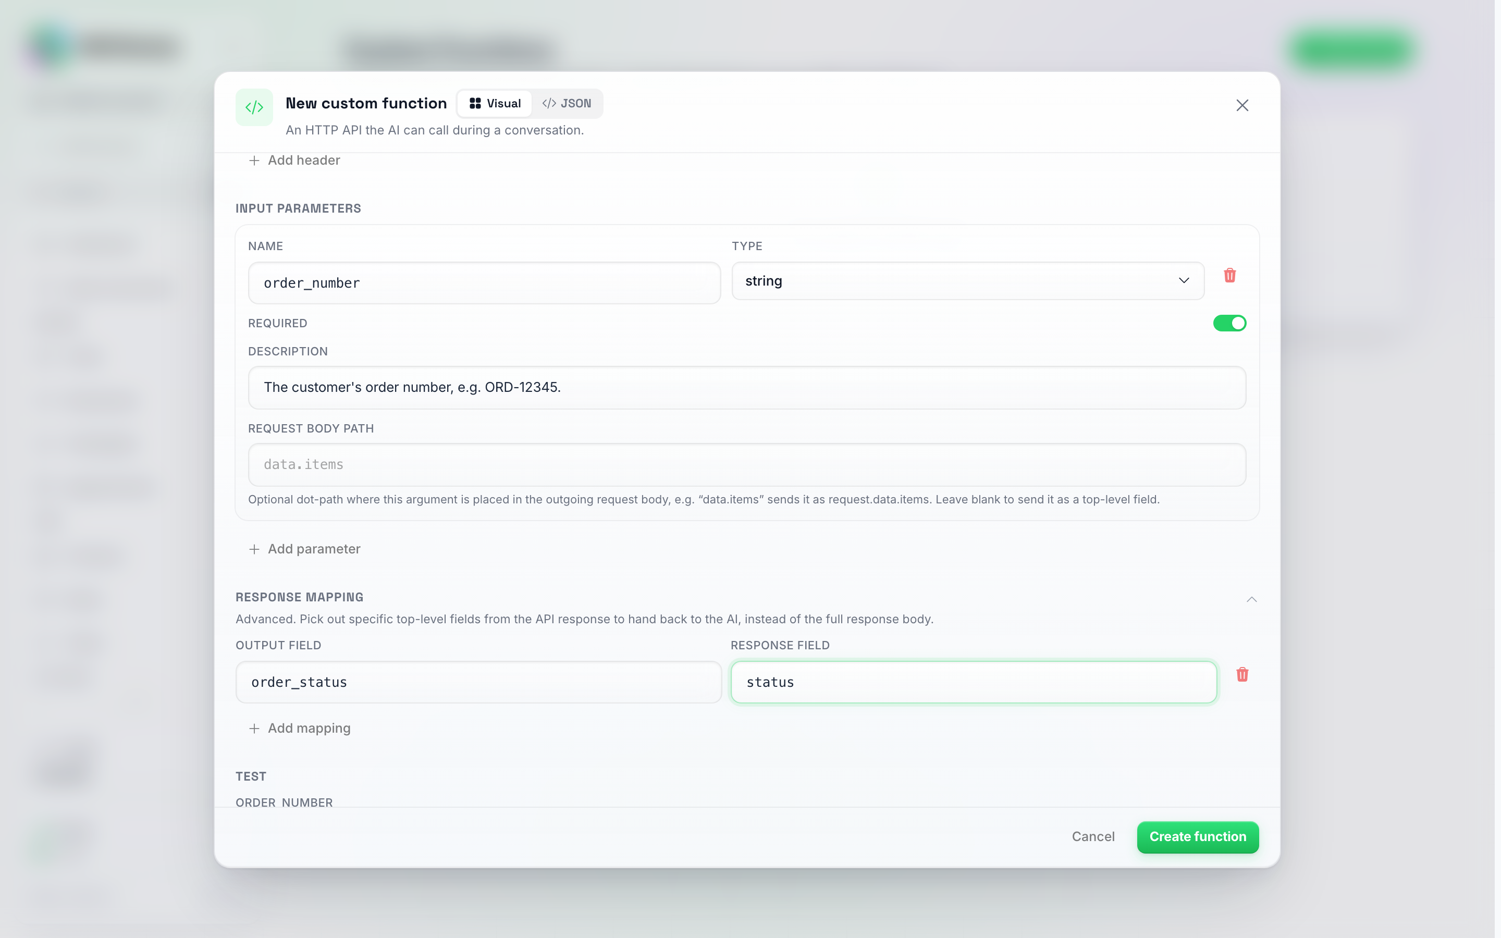Viewport: 1501px width, 938px height.
Task: Switch to the JSON editor tab
Action: (x=567, y=104)
